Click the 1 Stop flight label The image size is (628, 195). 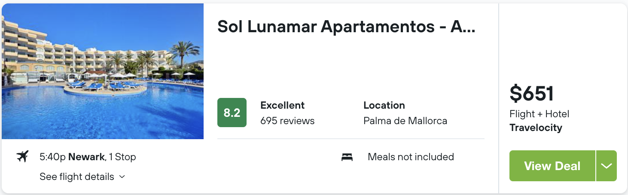point(122,157)
